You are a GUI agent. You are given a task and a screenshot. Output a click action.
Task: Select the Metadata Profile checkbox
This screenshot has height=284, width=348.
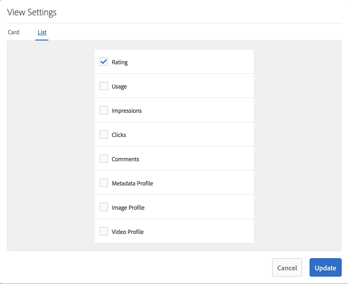click(x=104, y=183)
